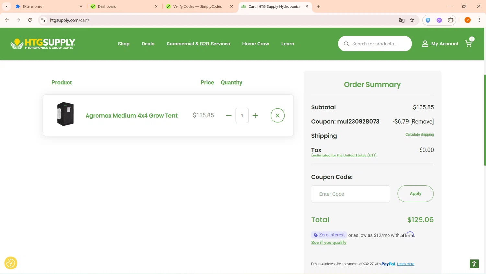Click PayPal Learn more link

coord(406,264)
